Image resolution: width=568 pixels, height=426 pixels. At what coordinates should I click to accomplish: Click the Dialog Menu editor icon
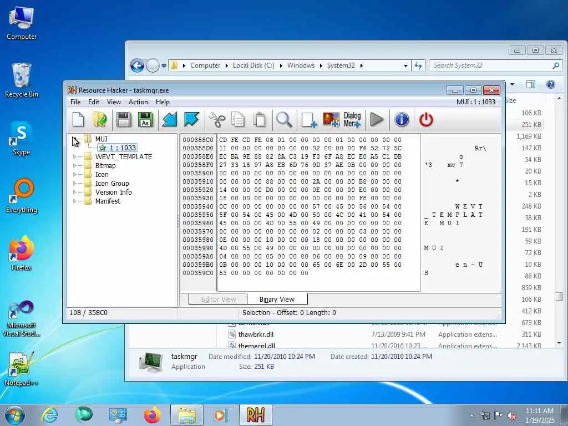point(352,120)
